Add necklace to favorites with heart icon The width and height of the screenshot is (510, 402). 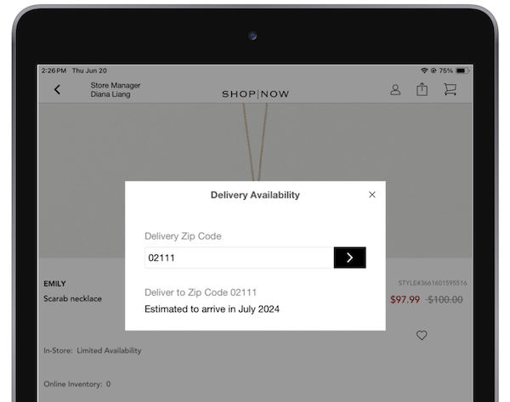(x=422, y=336)
